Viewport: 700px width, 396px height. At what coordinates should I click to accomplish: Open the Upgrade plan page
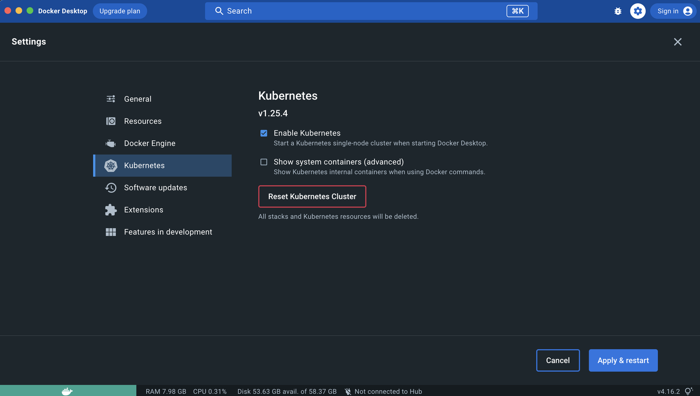(x=120, y=11)
